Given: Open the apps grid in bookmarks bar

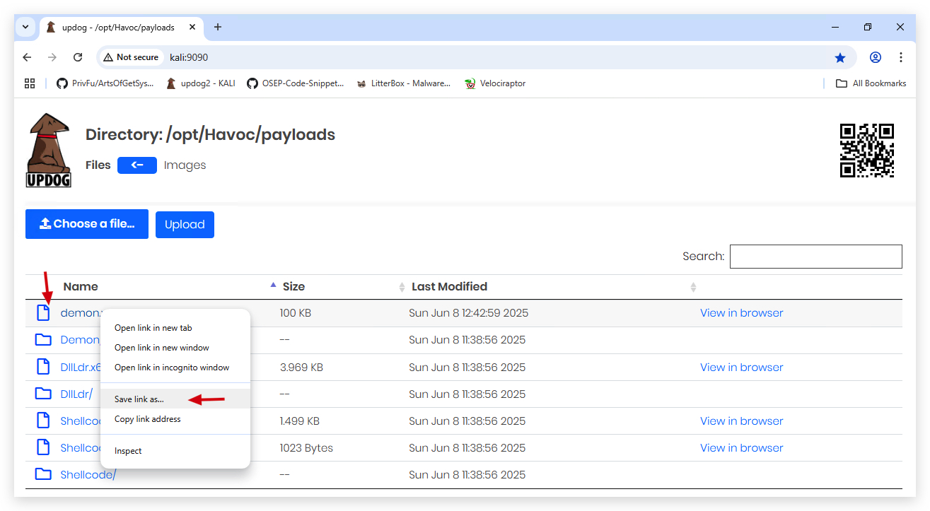Looking at the screenshot, I should [30, 83].
